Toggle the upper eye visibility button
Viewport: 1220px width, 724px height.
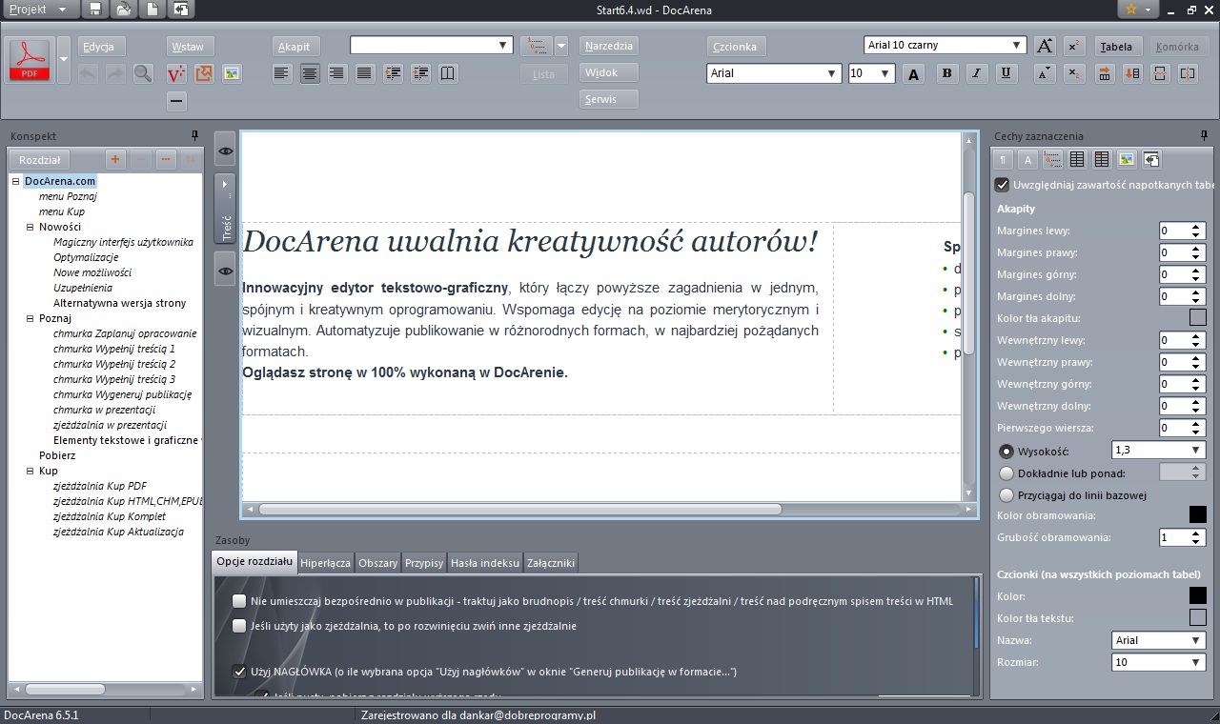point(225,151)
